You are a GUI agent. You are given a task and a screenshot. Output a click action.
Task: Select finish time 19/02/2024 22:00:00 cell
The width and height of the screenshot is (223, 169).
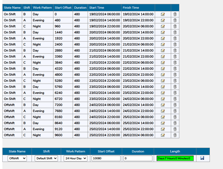138,20
